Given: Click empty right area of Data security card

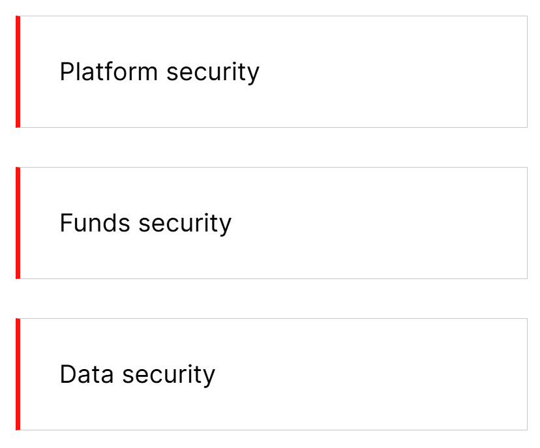Looking at the screenshot, I should coord(424,374).
